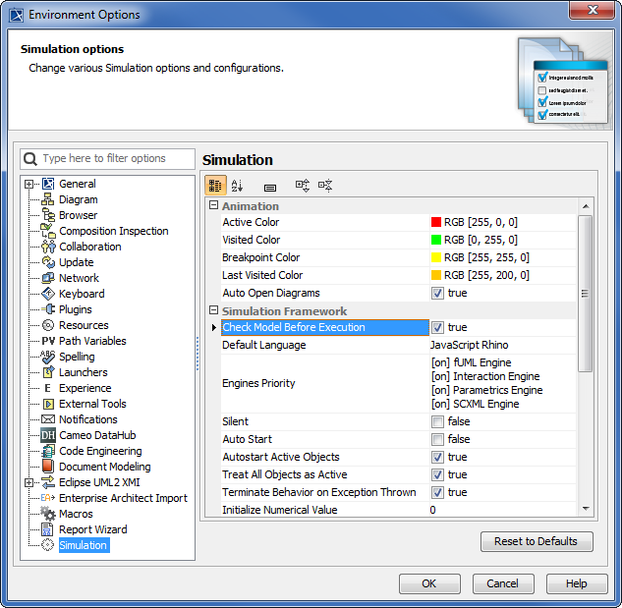Click the Initialize Numerical Value field
This screenshot has height=608, width=622.
pos(502,510)
